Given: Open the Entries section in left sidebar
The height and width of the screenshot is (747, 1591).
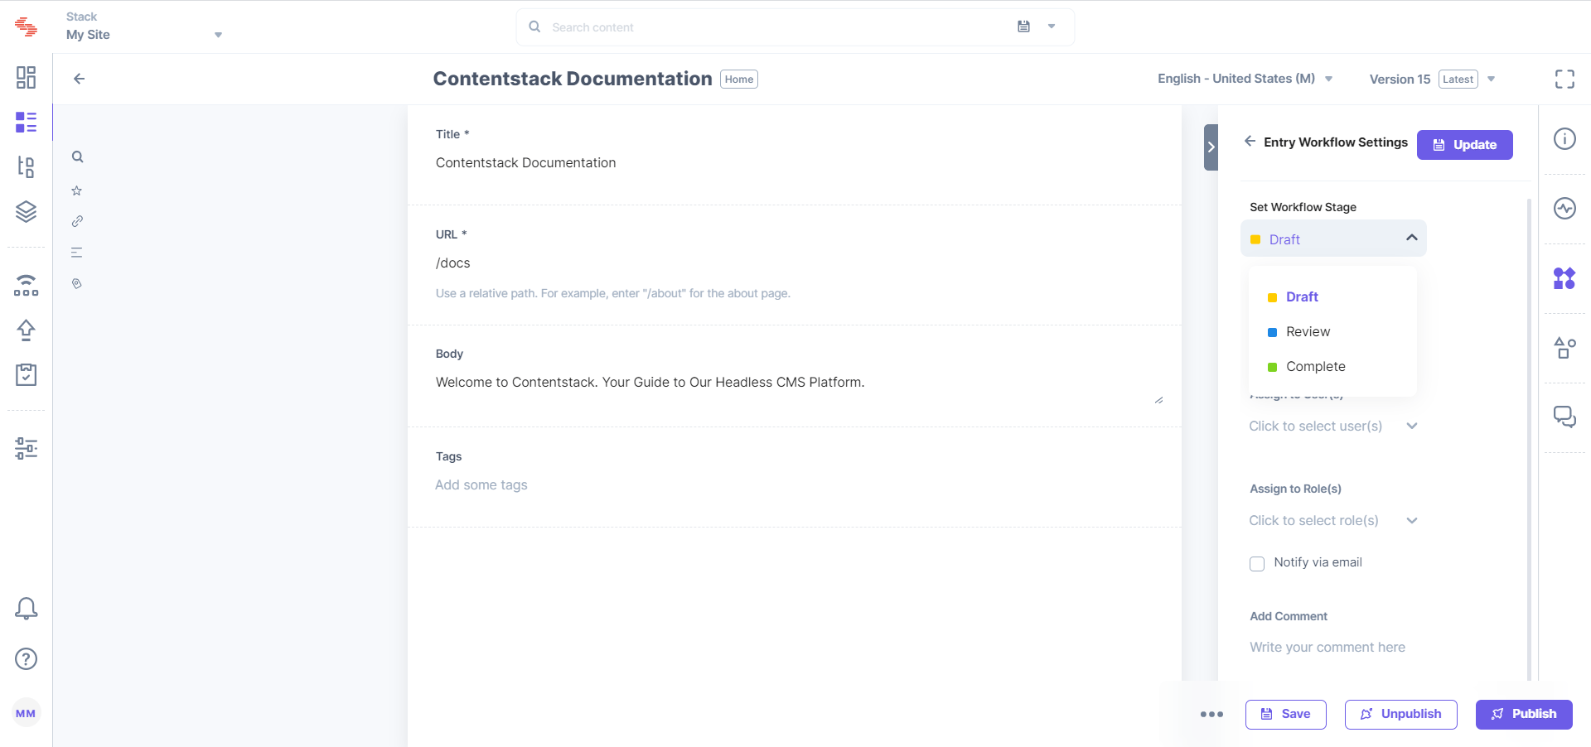Looking at the screenshot, I should click(27, 122).
